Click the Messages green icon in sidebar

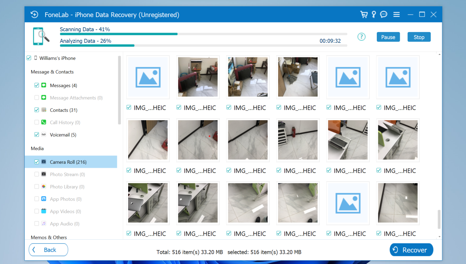point(44,85)
